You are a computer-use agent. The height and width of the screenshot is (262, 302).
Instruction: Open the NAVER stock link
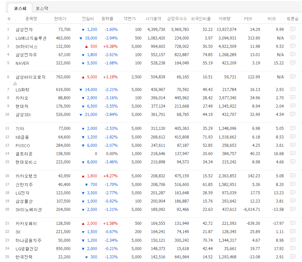pos(22,63)
